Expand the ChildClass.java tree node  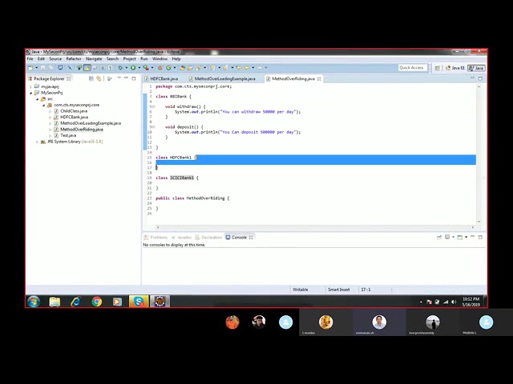pyautogui.click(x=50, y=111)
